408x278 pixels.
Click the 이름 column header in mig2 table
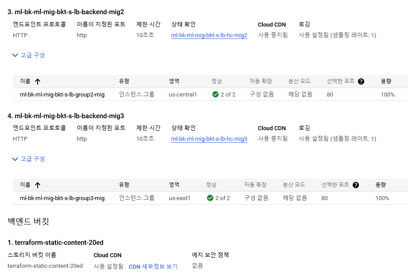click(x=25, y=81)
